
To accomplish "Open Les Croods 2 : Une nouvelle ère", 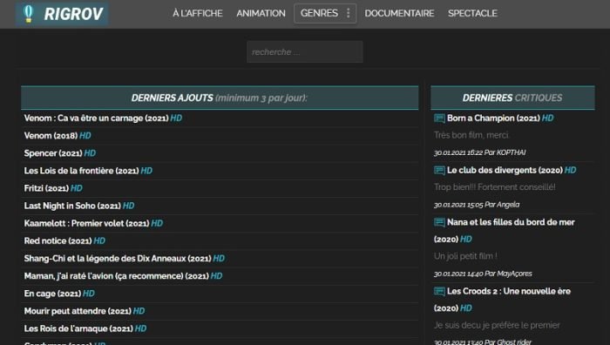I will (509, 291).
